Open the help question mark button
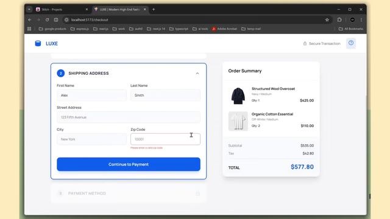Screen dimensions: 390x219 coord(351,43)
